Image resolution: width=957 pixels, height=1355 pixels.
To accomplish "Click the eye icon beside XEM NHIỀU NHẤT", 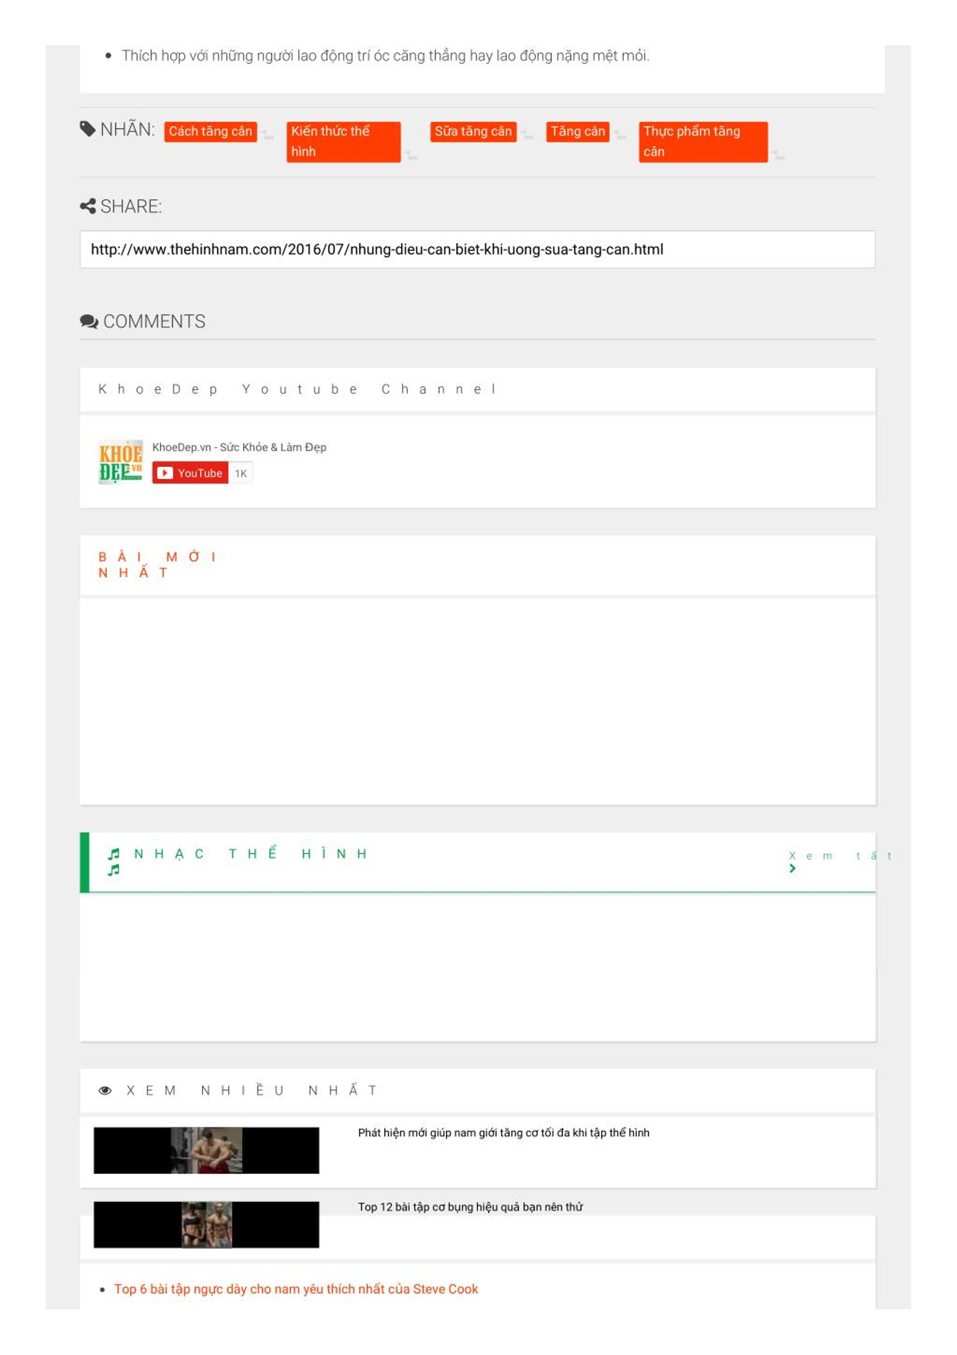I will [x=105, y=1090].
